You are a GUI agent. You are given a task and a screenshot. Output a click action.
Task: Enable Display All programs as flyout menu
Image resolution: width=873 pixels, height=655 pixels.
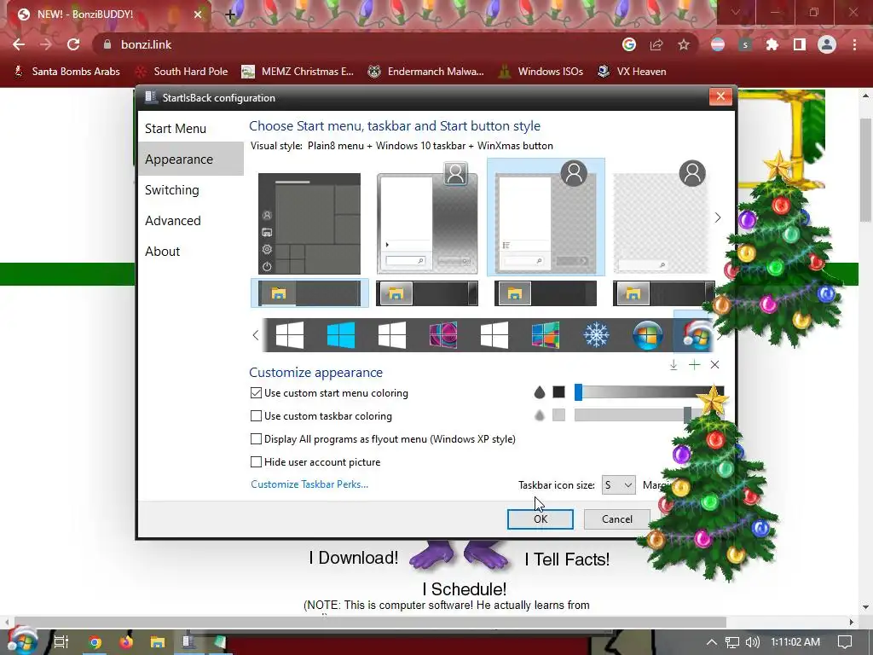click(256, 439)
